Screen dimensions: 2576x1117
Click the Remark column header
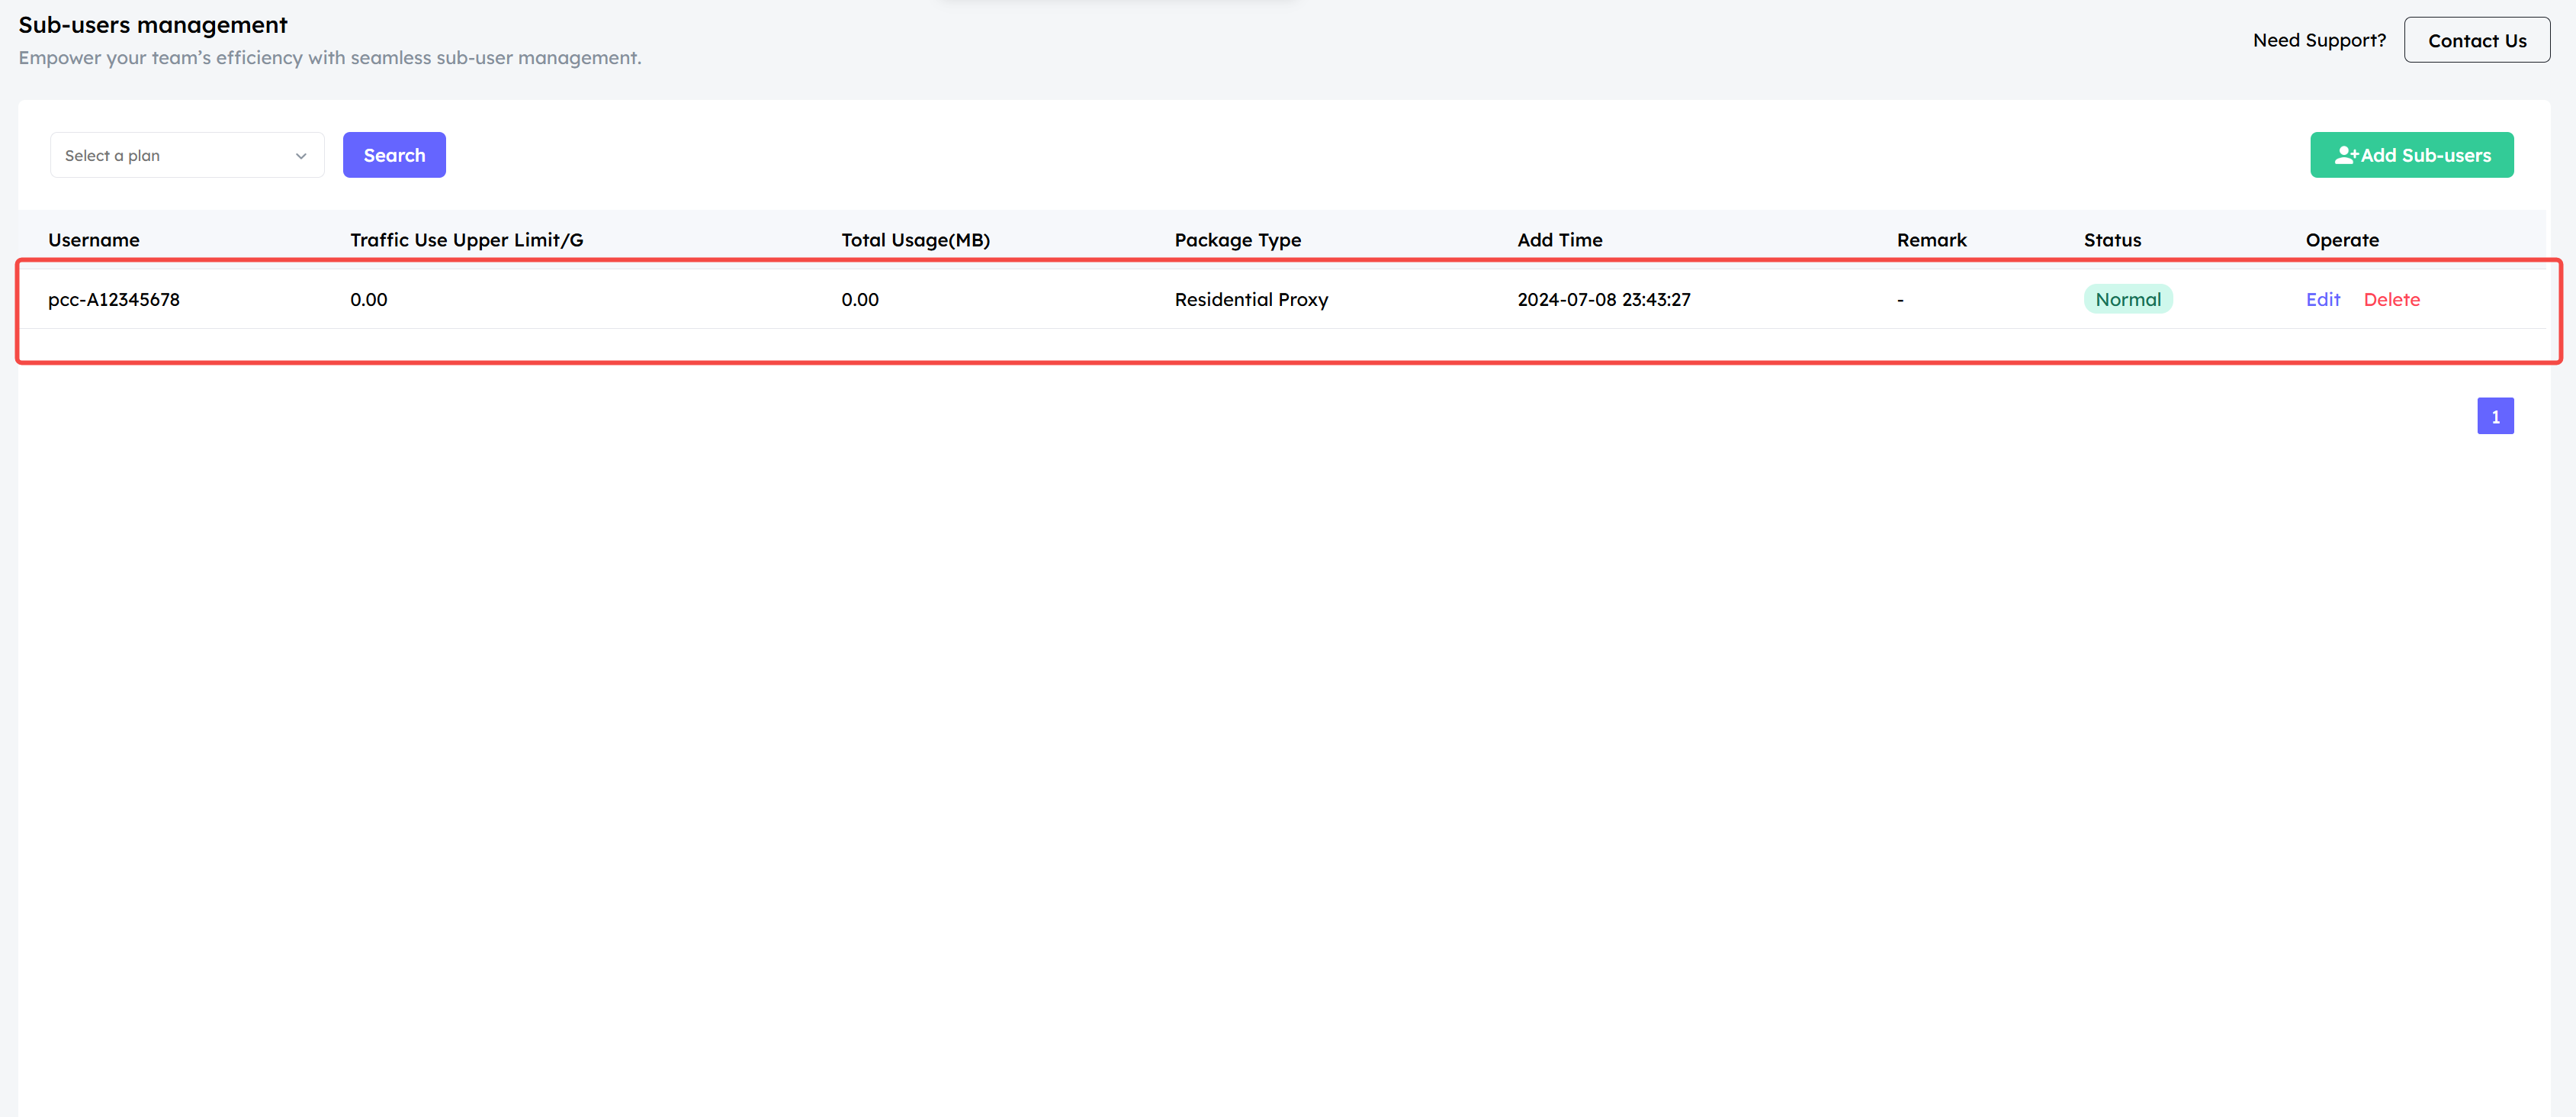click(x=1932, y=240)
